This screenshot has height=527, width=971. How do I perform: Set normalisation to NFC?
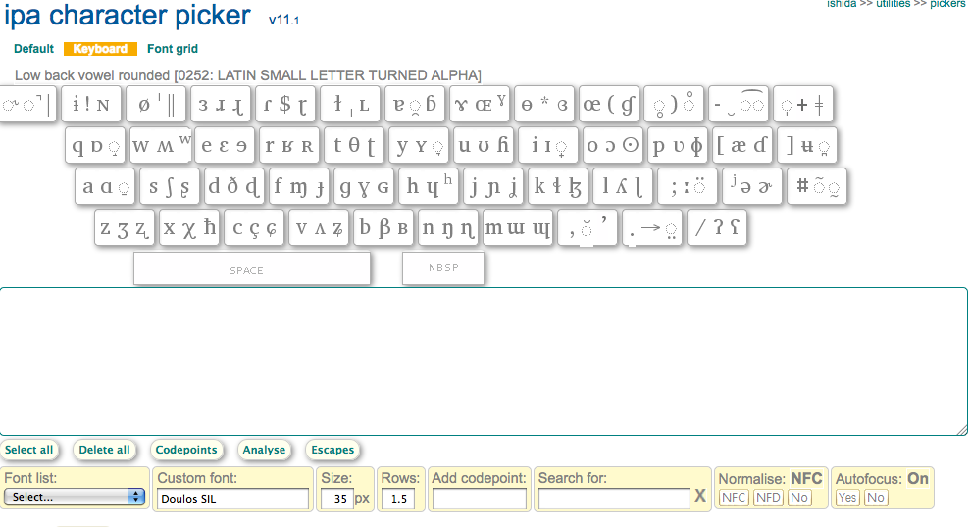pyautogui.click(x=734, y=498)
